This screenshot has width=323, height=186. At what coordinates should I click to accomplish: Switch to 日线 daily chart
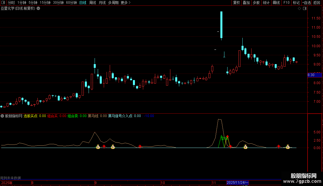tap(83, 3)
